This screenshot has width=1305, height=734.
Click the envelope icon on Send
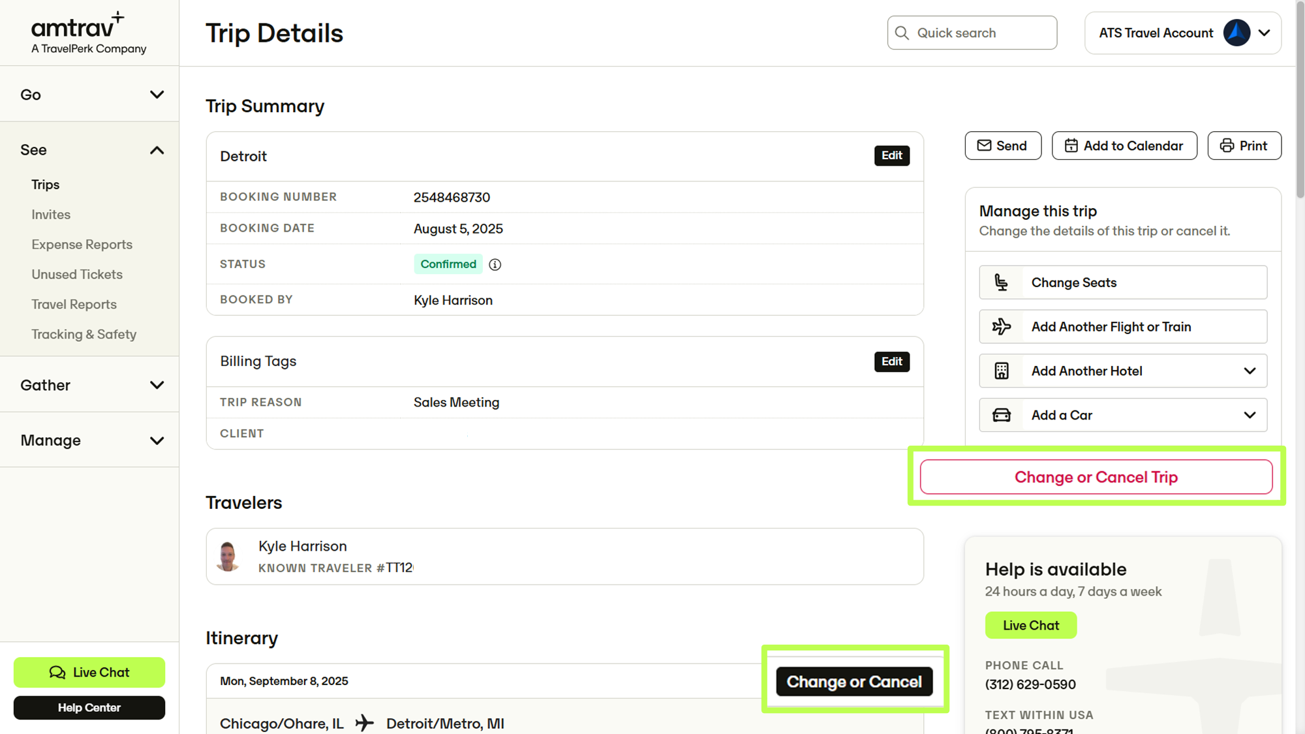click(984, 145)
